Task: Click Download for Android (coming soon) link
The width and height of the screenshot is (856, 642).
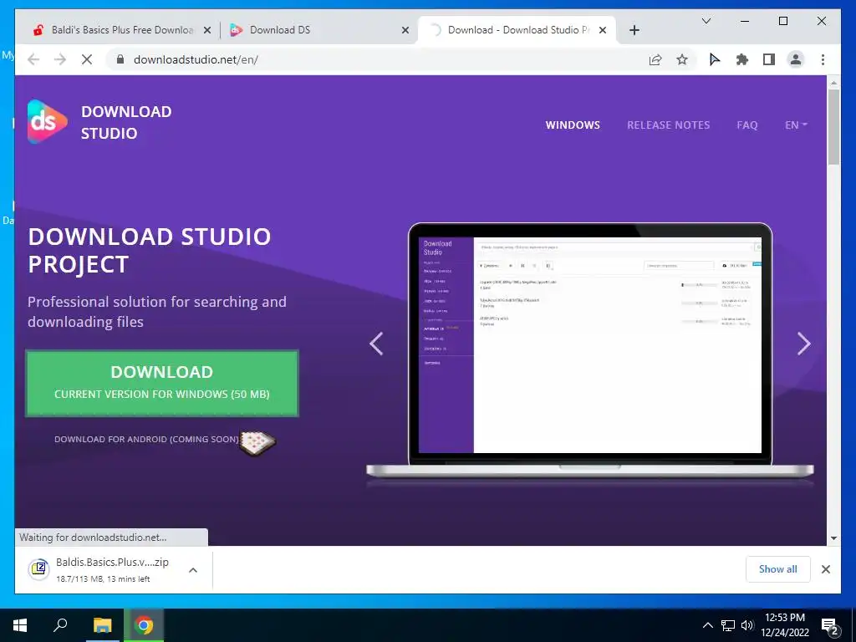Action: click(x=146, y=439)
